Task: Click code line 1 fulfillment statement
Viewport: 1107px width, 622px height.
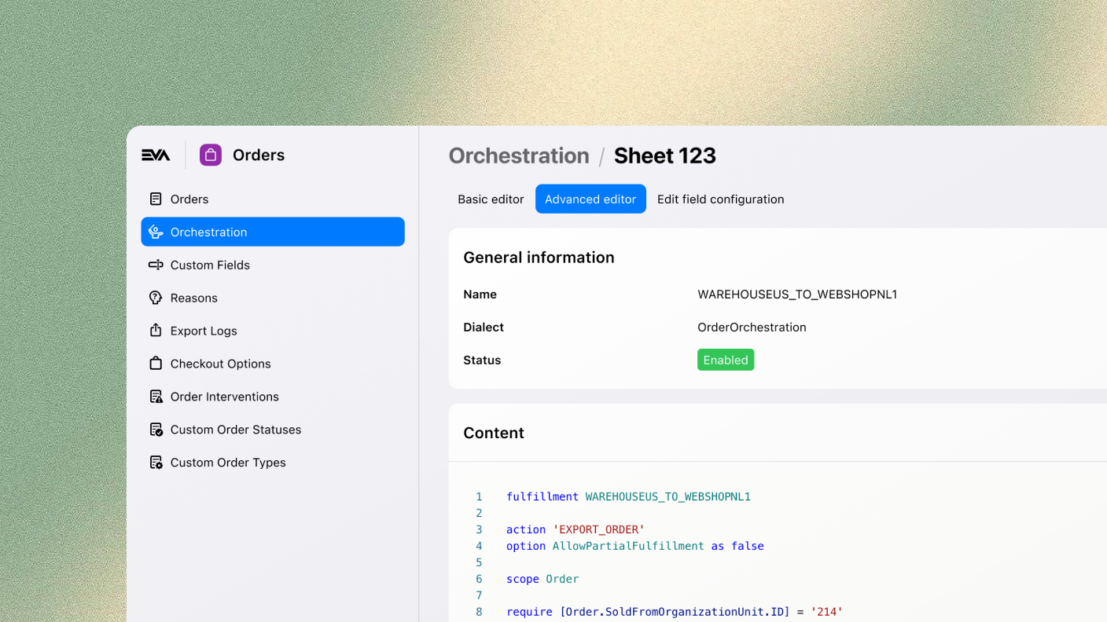Action: (x=628, y=497)
